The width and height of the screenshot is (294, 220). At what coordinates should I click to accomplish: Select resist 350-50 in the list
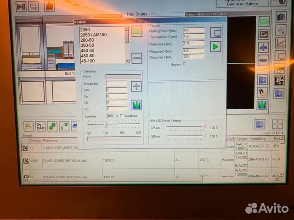[x=87, y=45]
